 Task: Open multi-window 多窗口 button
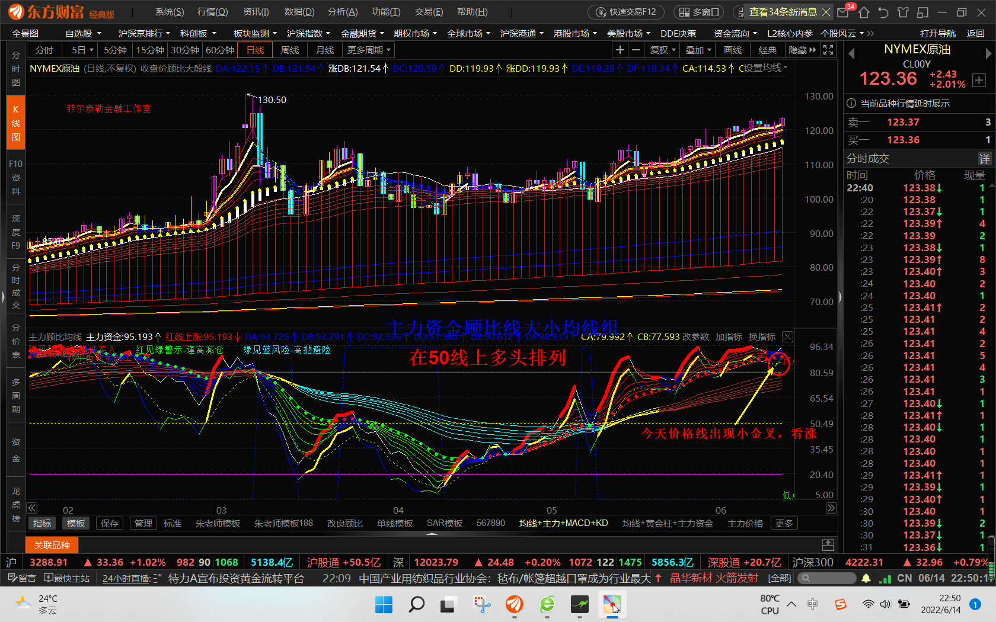point(698,12)
